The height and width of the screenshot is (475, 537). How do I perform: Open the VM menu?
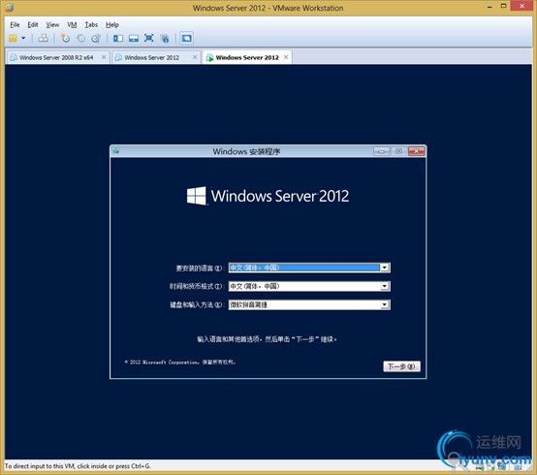coord(72,24)
